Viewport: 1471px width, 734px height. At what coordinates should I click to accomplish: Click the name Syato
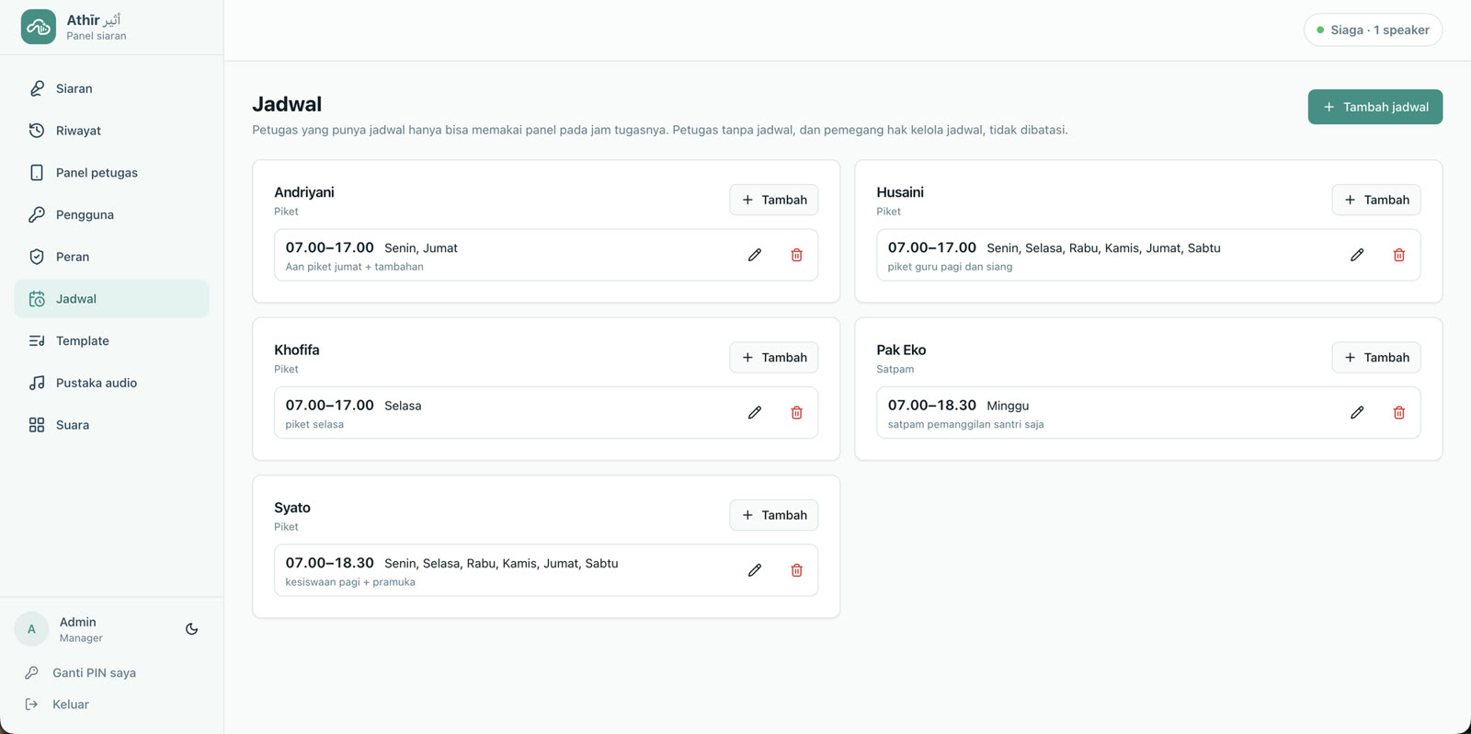click(292, 508)
